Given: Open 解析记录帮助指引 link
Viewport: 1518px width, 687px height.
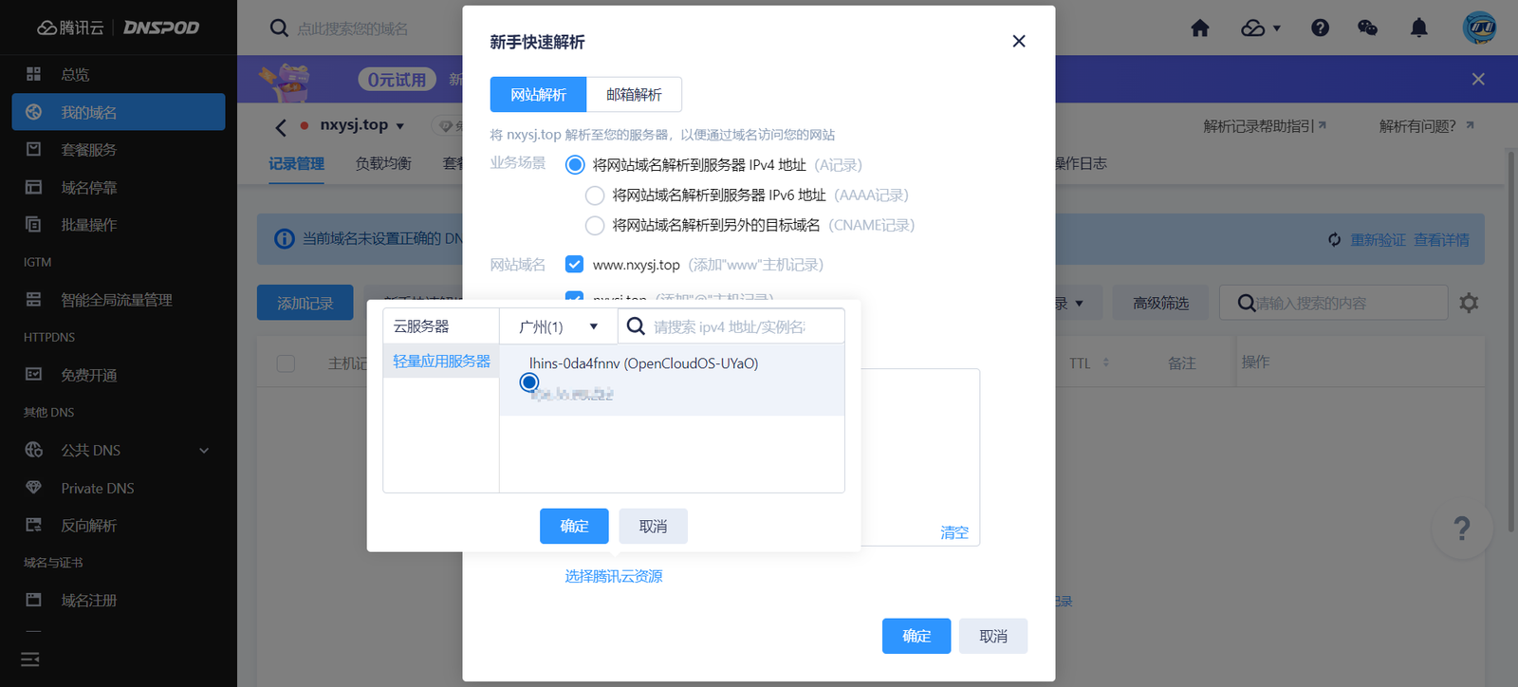Looking at the screenshot, I should coord(1265,126).
